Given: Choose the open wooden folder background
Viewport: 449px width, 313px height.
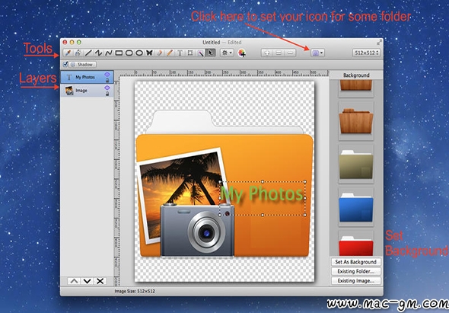Looking at the screenshot, I should click(356, 120).
